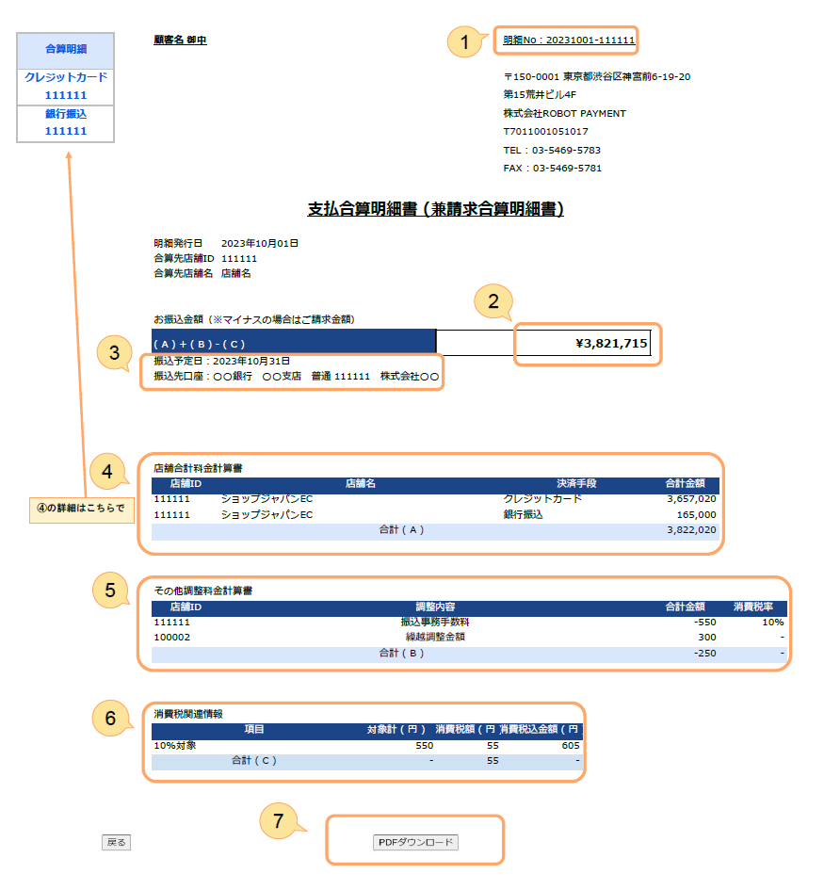Click the 605 tax-included amount
The height and width of the screenshot is (890, 840).
(x=571, y=745)
